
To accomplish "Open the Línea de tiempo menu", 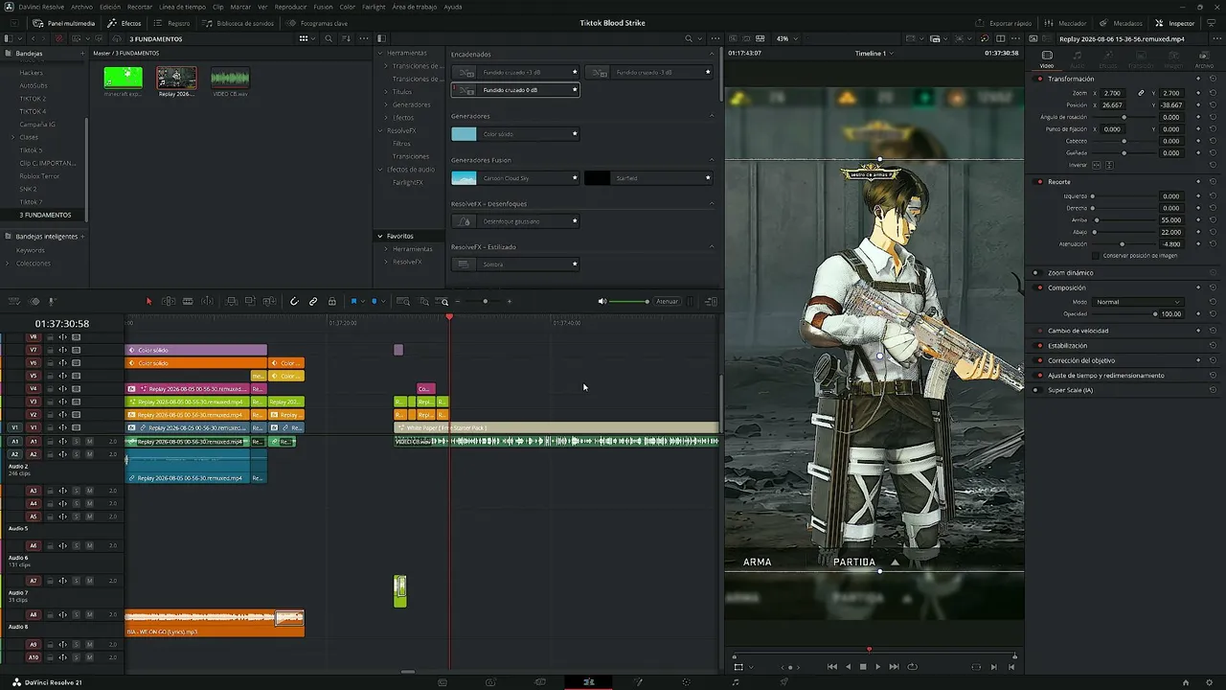I will pos(182,7).
